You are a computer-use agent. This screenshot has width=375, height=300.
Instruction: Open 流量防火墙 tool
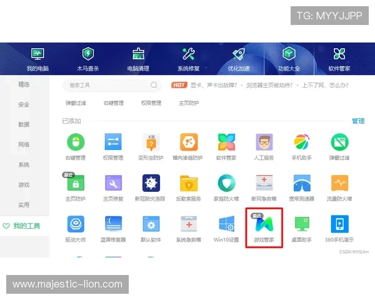(x=339, y=187)
